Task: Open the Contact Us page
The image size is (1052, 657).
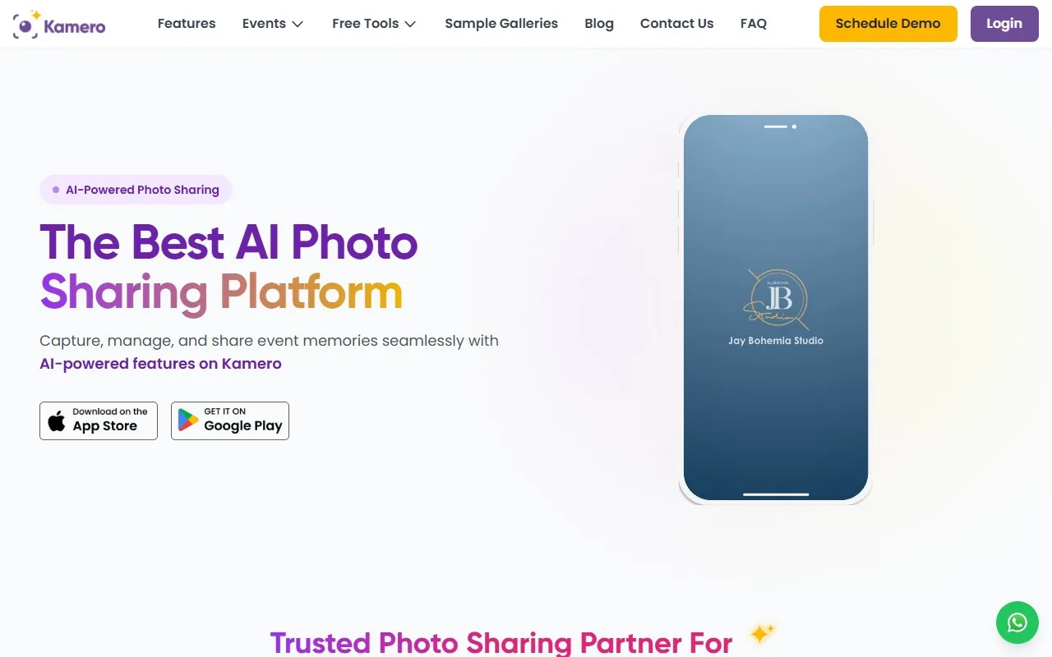Action: [677, 24]
